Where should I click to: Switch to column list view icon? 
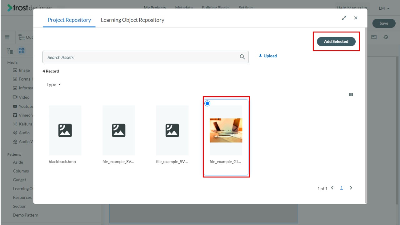click(x=351, y=95)
